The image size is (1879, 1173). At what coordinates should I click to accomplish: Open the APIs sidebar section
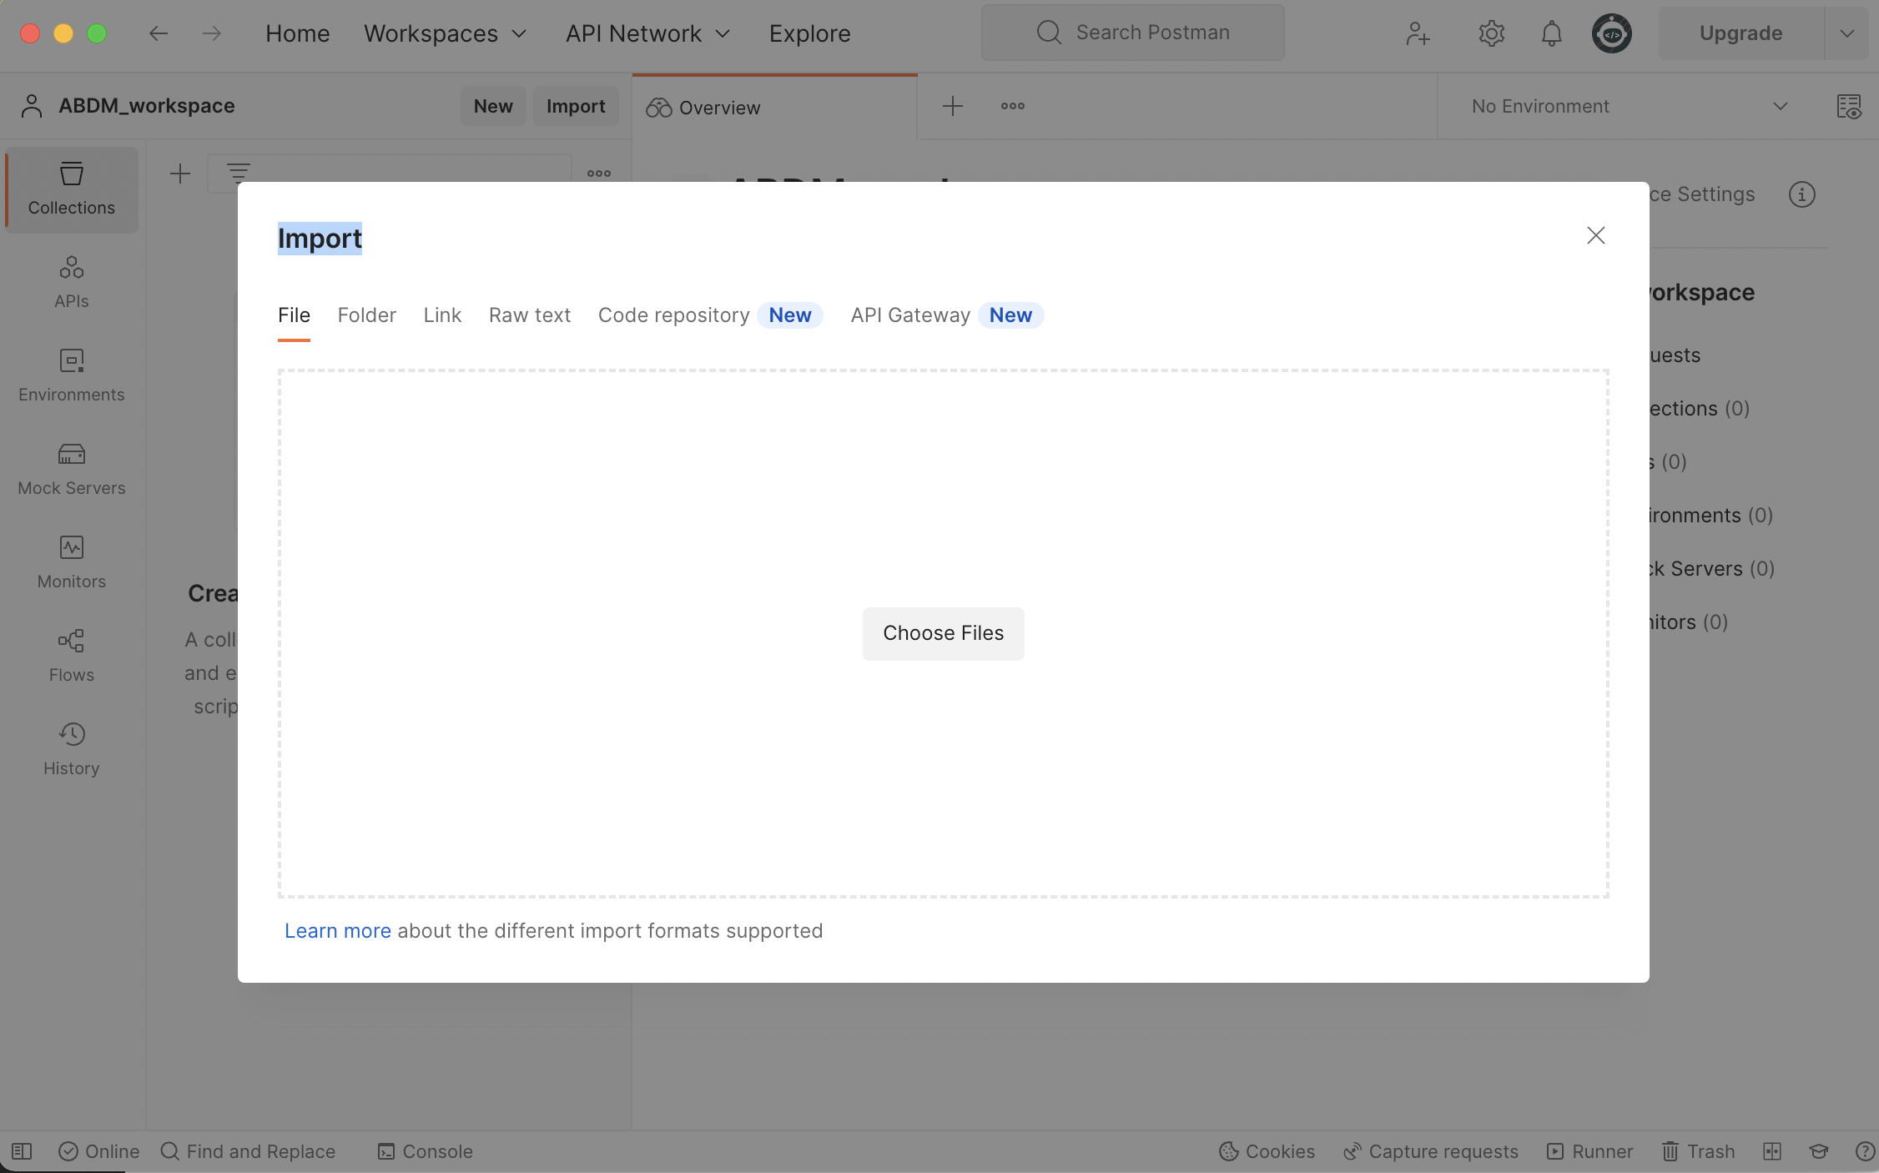(72, 283)
